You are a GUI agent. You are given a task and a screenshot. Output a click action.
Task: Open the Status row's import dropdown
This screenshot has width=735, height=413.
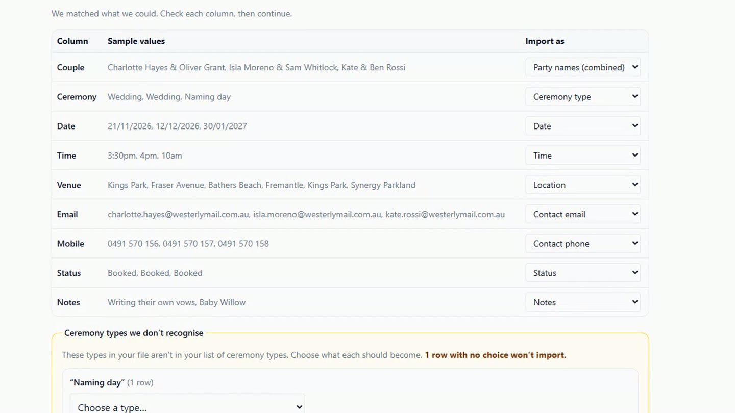tap(583, 273)
